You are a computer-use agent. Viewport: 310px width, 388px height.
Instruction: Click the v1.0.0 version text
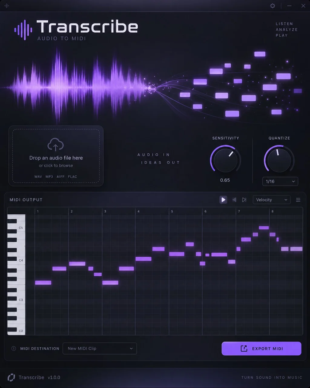click(x=54, y=377)
